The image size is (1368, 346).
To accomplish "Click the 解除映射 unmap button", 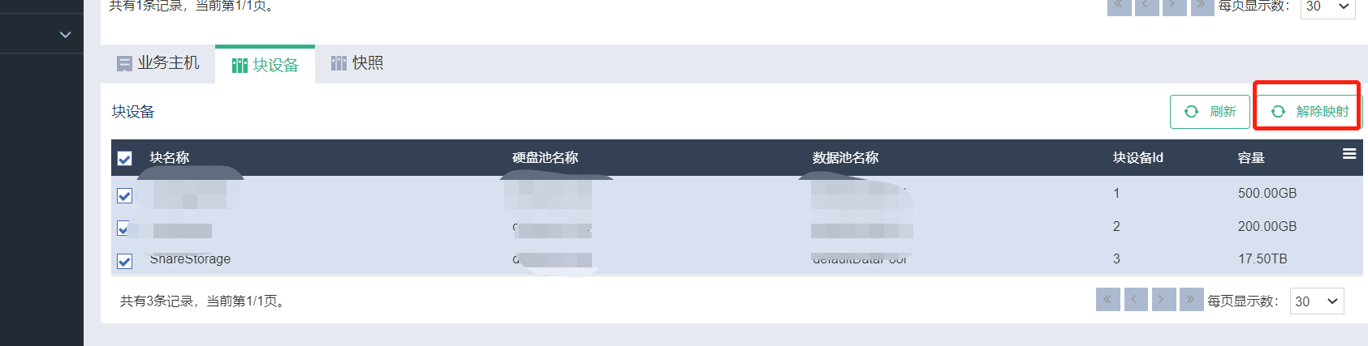I will point(1310,112).
